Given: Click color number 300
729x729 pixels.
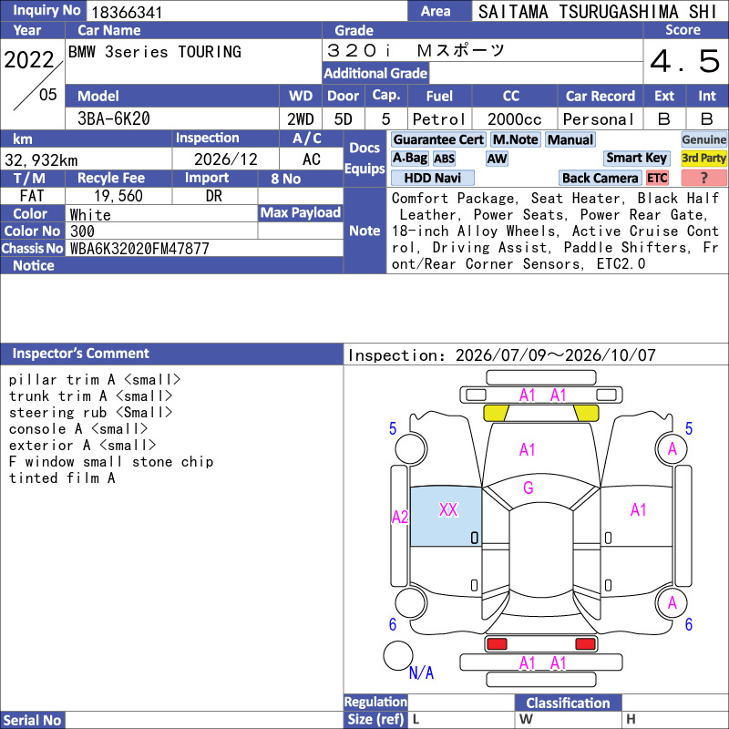Looking at the screenshot, I should [x=82, y=231].
